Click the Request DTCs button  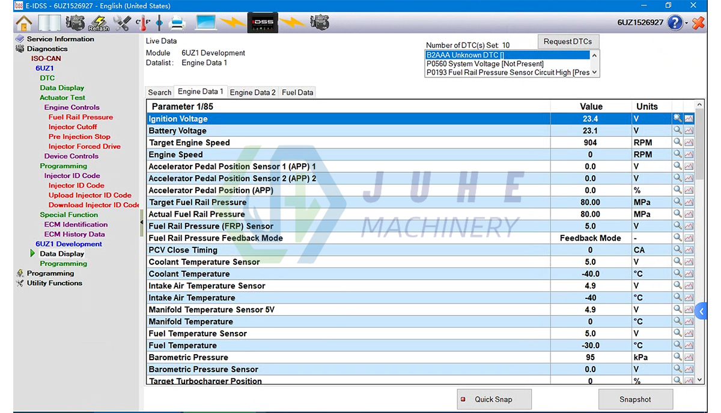coord(568,41)
